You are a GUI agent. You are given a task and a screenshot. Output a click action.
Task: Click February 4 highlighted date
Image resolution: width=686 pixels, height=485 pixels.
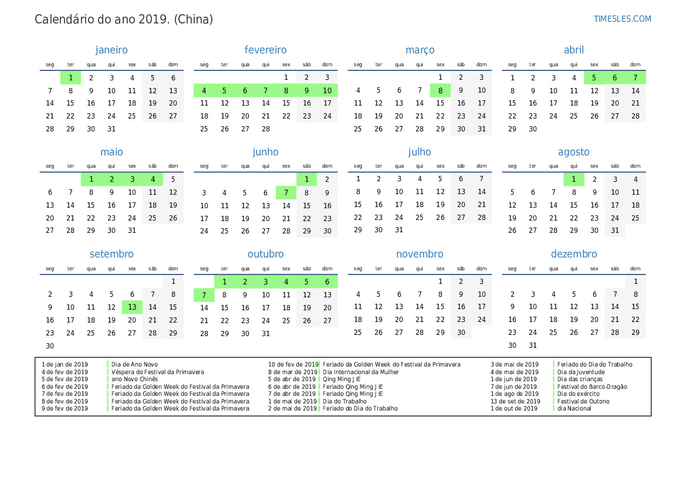(x=204, y=90)
